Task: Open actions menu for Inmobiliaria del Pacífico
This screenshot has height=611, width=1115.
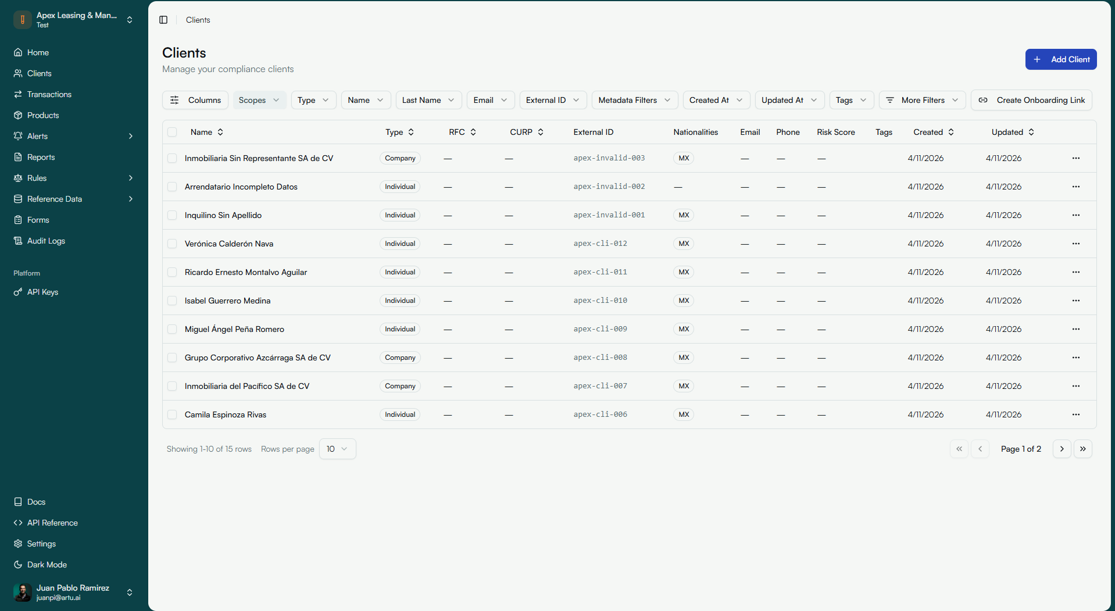Action: tap(1076, 386)
